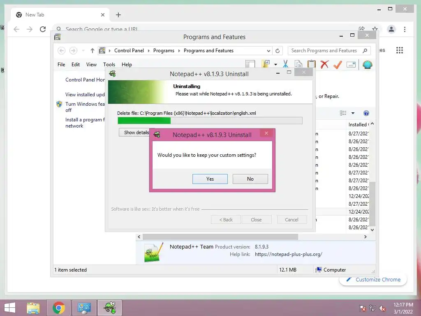421x316 pixels.
Task: Click View installed updates link
Action: click(x=85, y=95)
